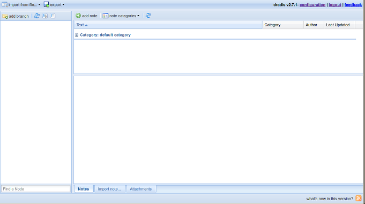Collapse all tree nodes icon
Image resolution: width=365 pixels, height=204 pixels.
(x=53, y=16)
